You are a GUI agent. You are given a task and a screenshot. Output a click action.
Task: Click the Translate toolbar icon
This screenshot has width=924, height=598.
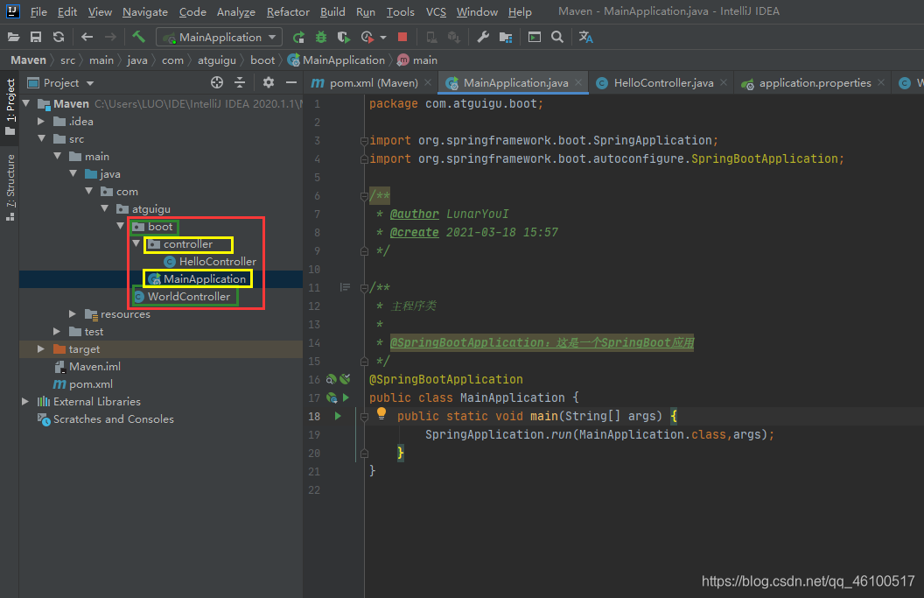[x=585, y=37]
